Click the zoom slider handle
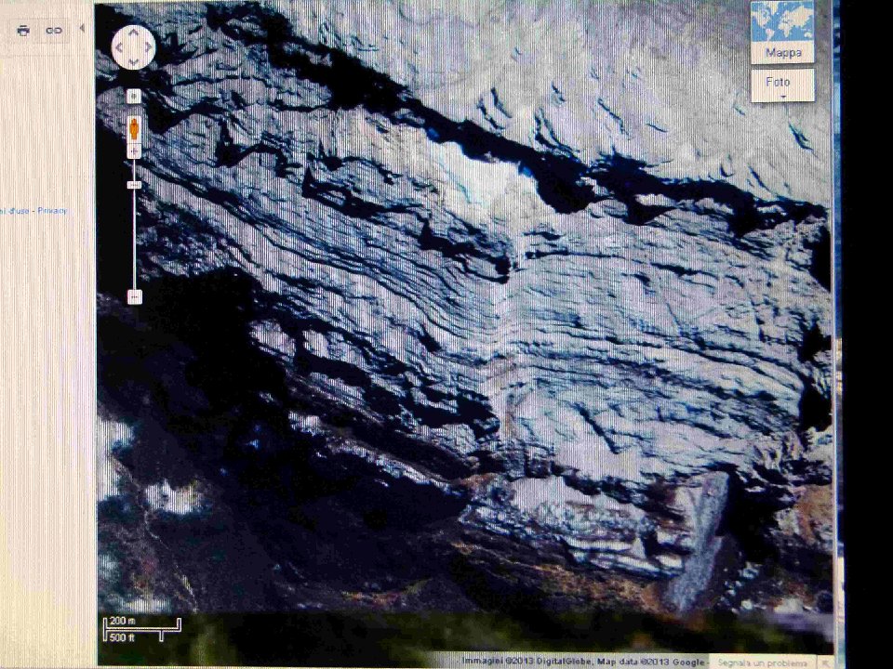The height and width of the screenshot is (669, 893). [x=134, y=185]
